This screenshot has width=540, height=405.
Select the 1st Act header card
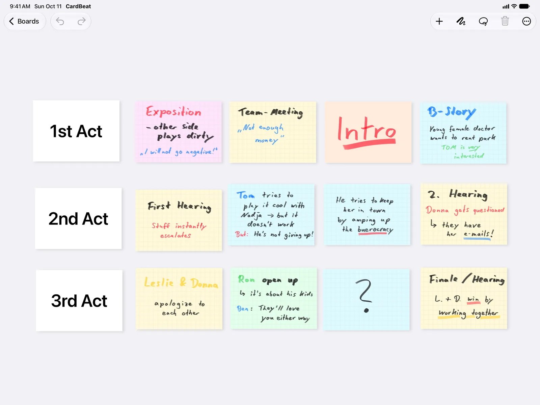pos(76,131)
